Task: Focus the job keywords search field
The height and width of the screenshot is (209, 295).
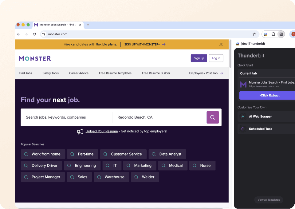Action: click(66, 117)
